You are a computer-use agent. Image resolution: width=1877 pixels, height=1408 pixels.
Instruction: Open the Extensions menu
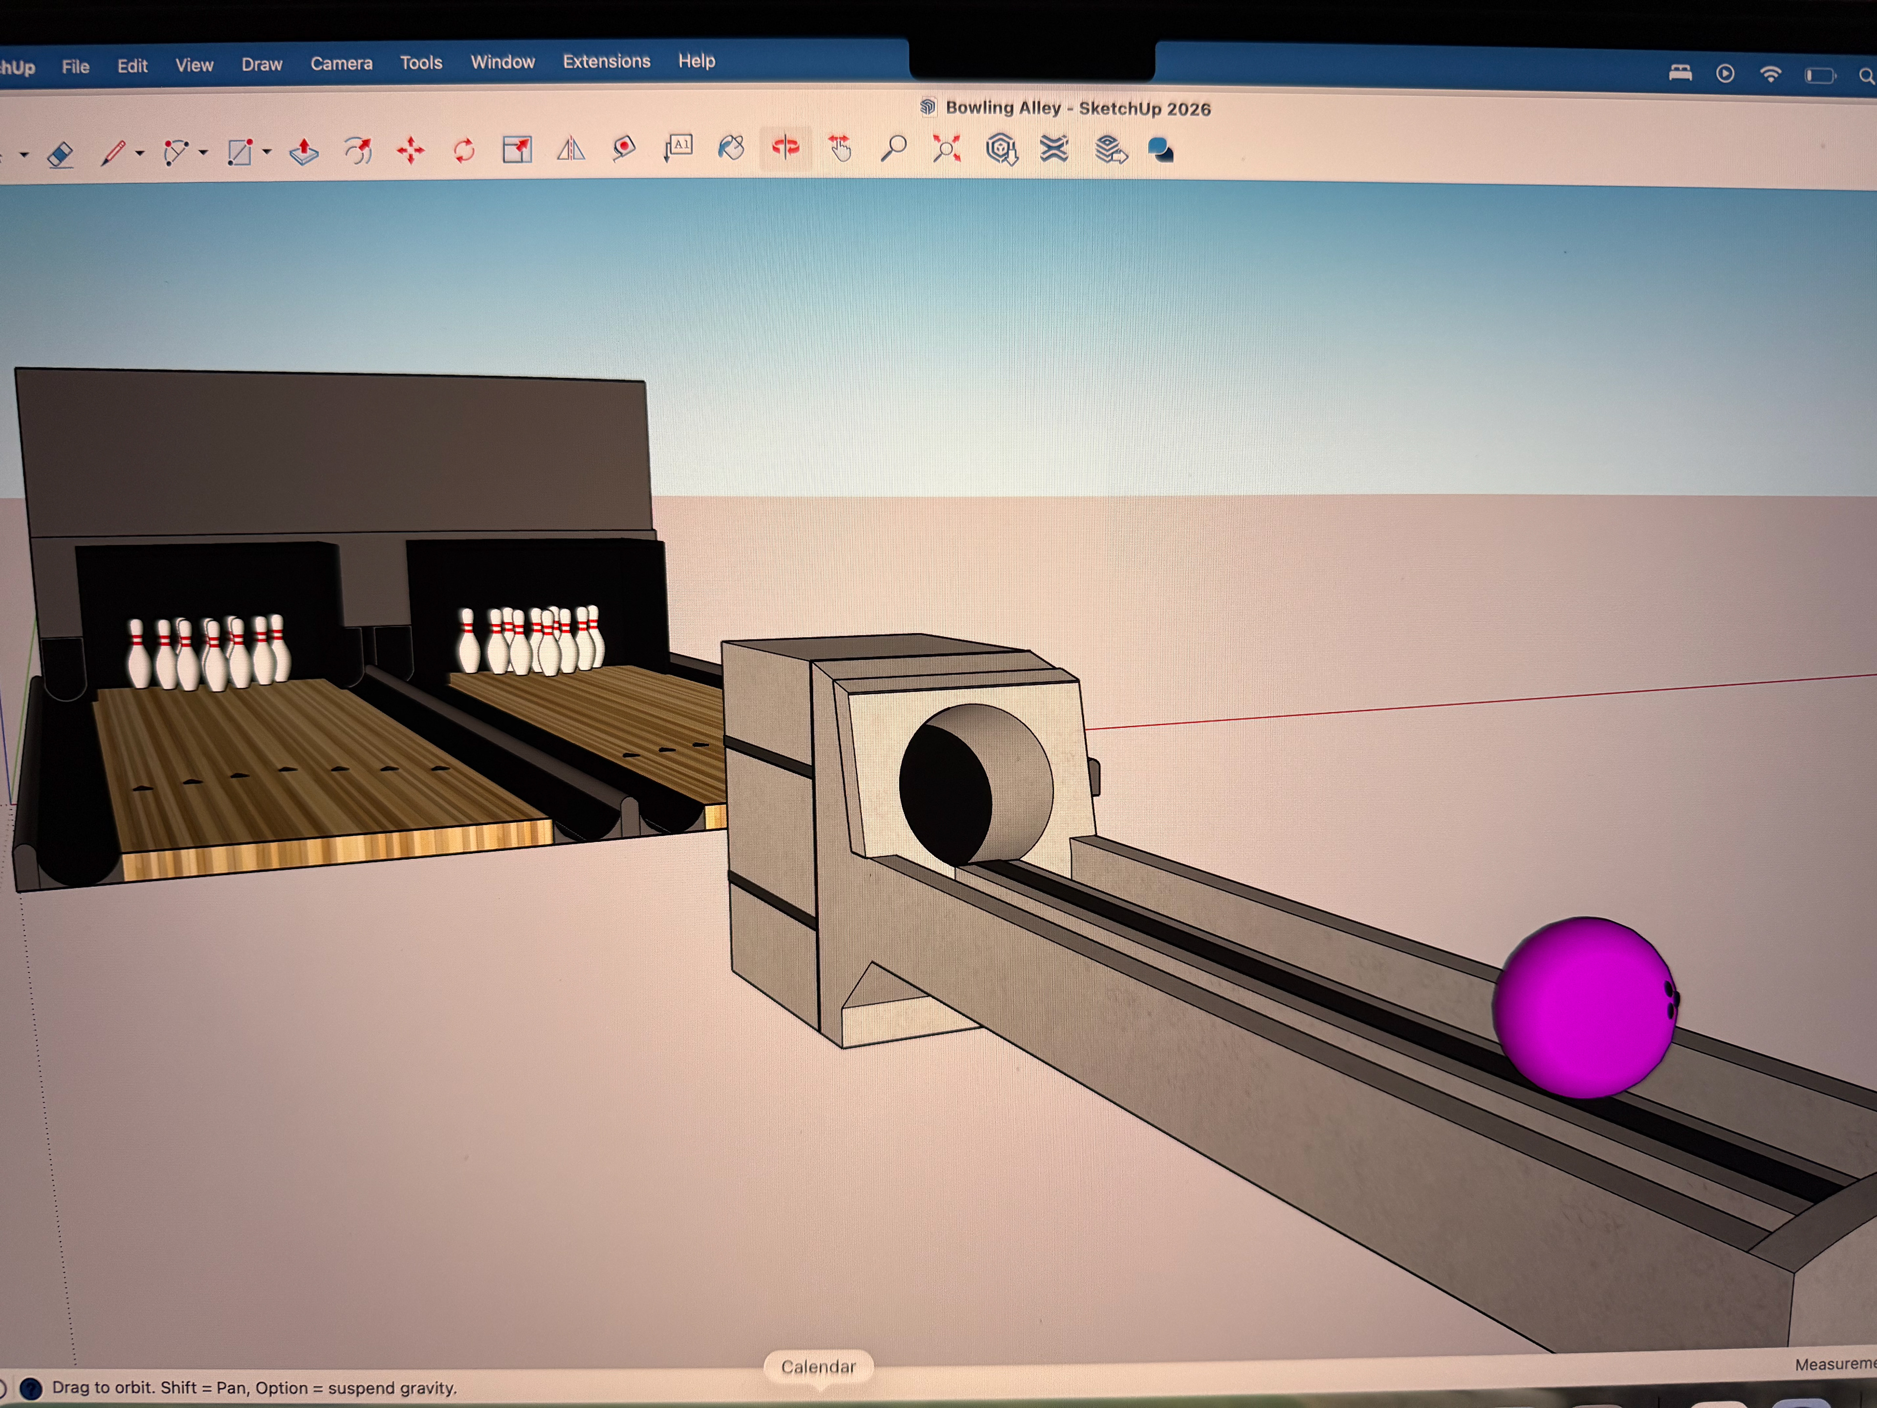click(606, 62)
